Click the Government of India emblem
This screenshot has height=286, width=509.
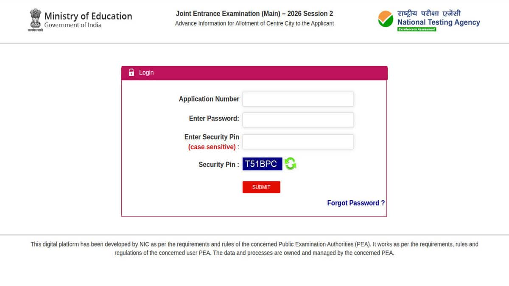point(35,19)
